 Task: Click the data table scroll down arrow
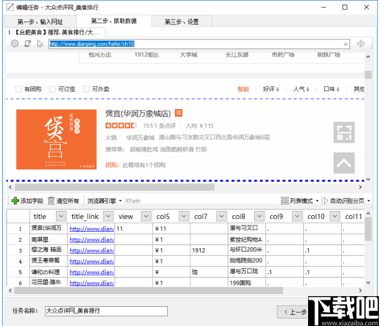pyautogui.click(x=368, y=282)
